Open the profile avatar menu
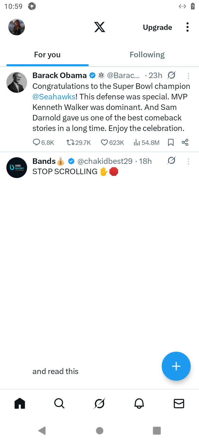 [17, 27]
